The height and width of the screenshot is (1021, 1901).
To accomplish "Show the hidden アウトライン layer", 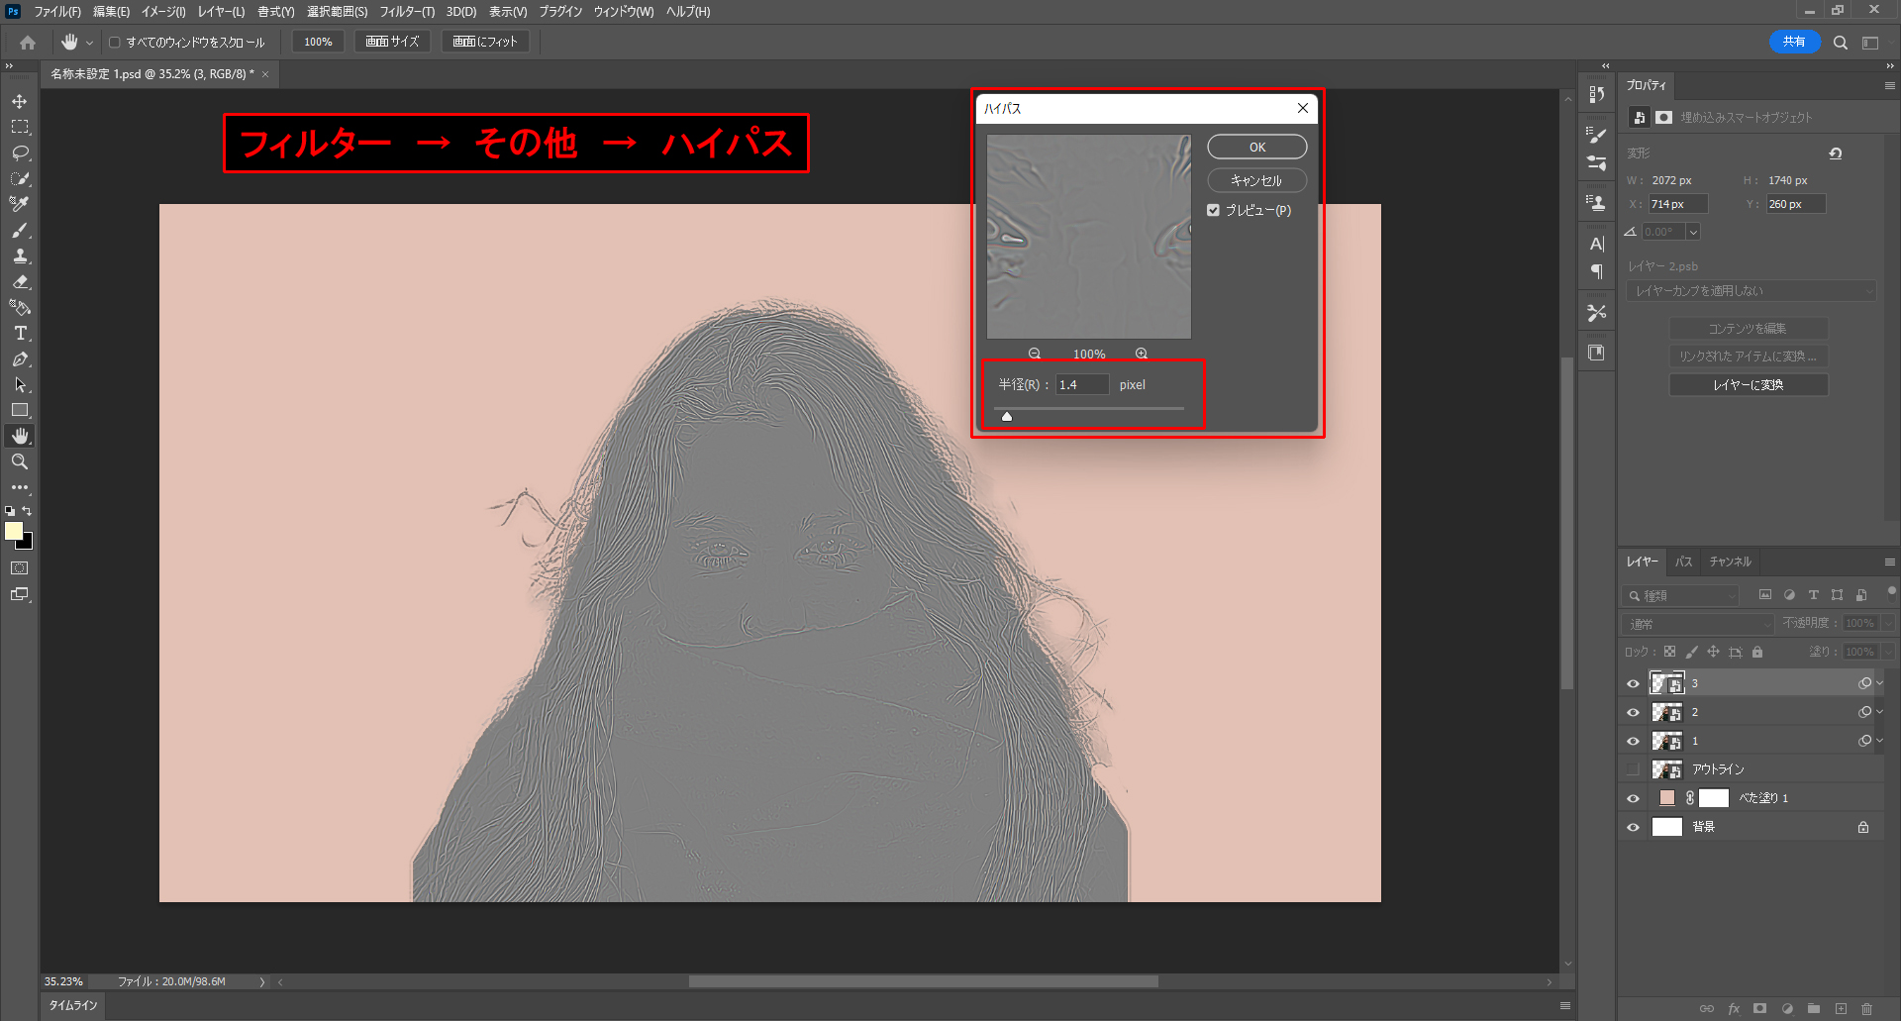I will click(1633, 769).
